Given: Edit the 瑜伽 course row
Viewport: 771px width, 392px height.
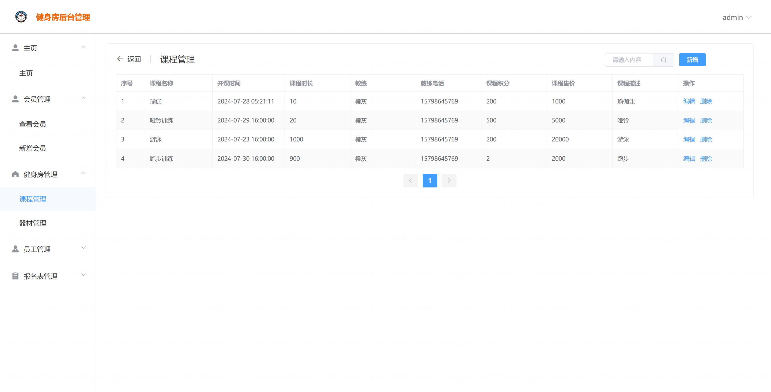Looking at the screenshot, I should tap(689, 101).
